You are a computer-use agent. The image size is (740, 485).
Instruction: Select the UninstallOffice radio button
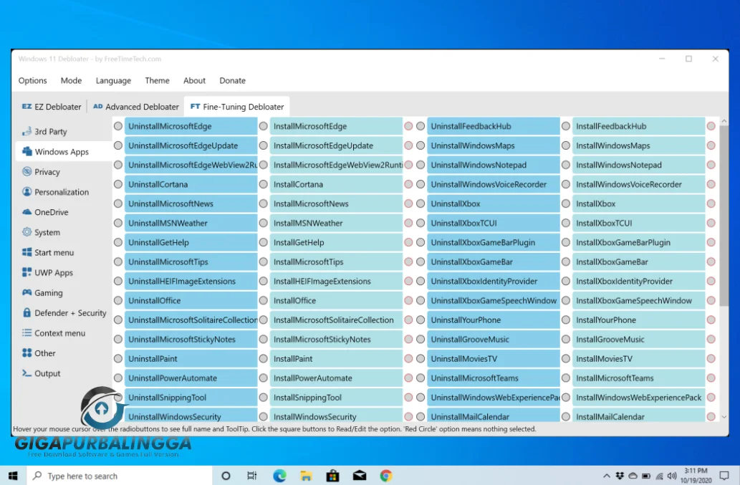pyautogui.click(x=118, y=300)
